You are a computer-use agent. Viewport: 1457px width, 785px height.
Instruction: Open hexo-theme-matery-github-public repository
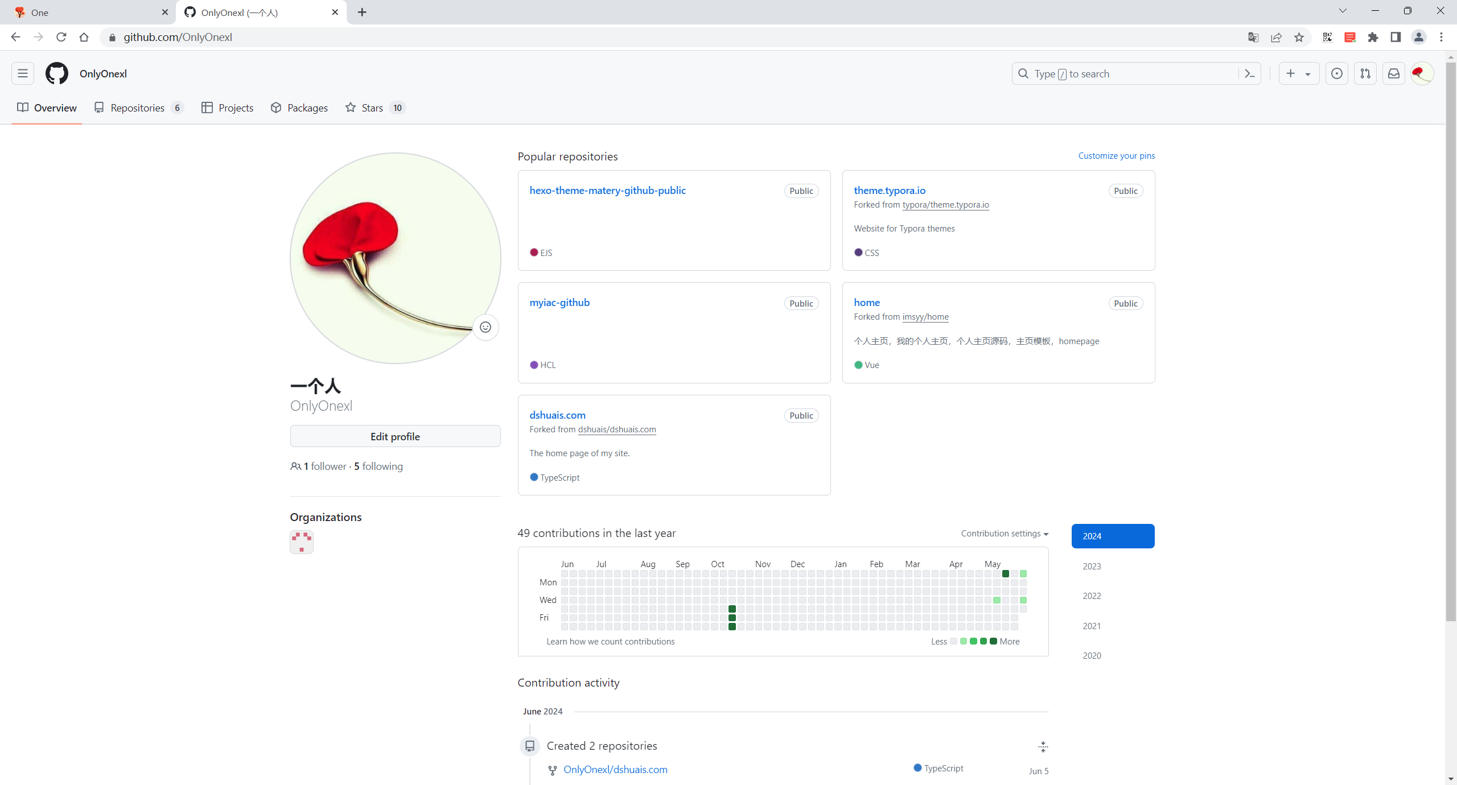click(607, 191)
